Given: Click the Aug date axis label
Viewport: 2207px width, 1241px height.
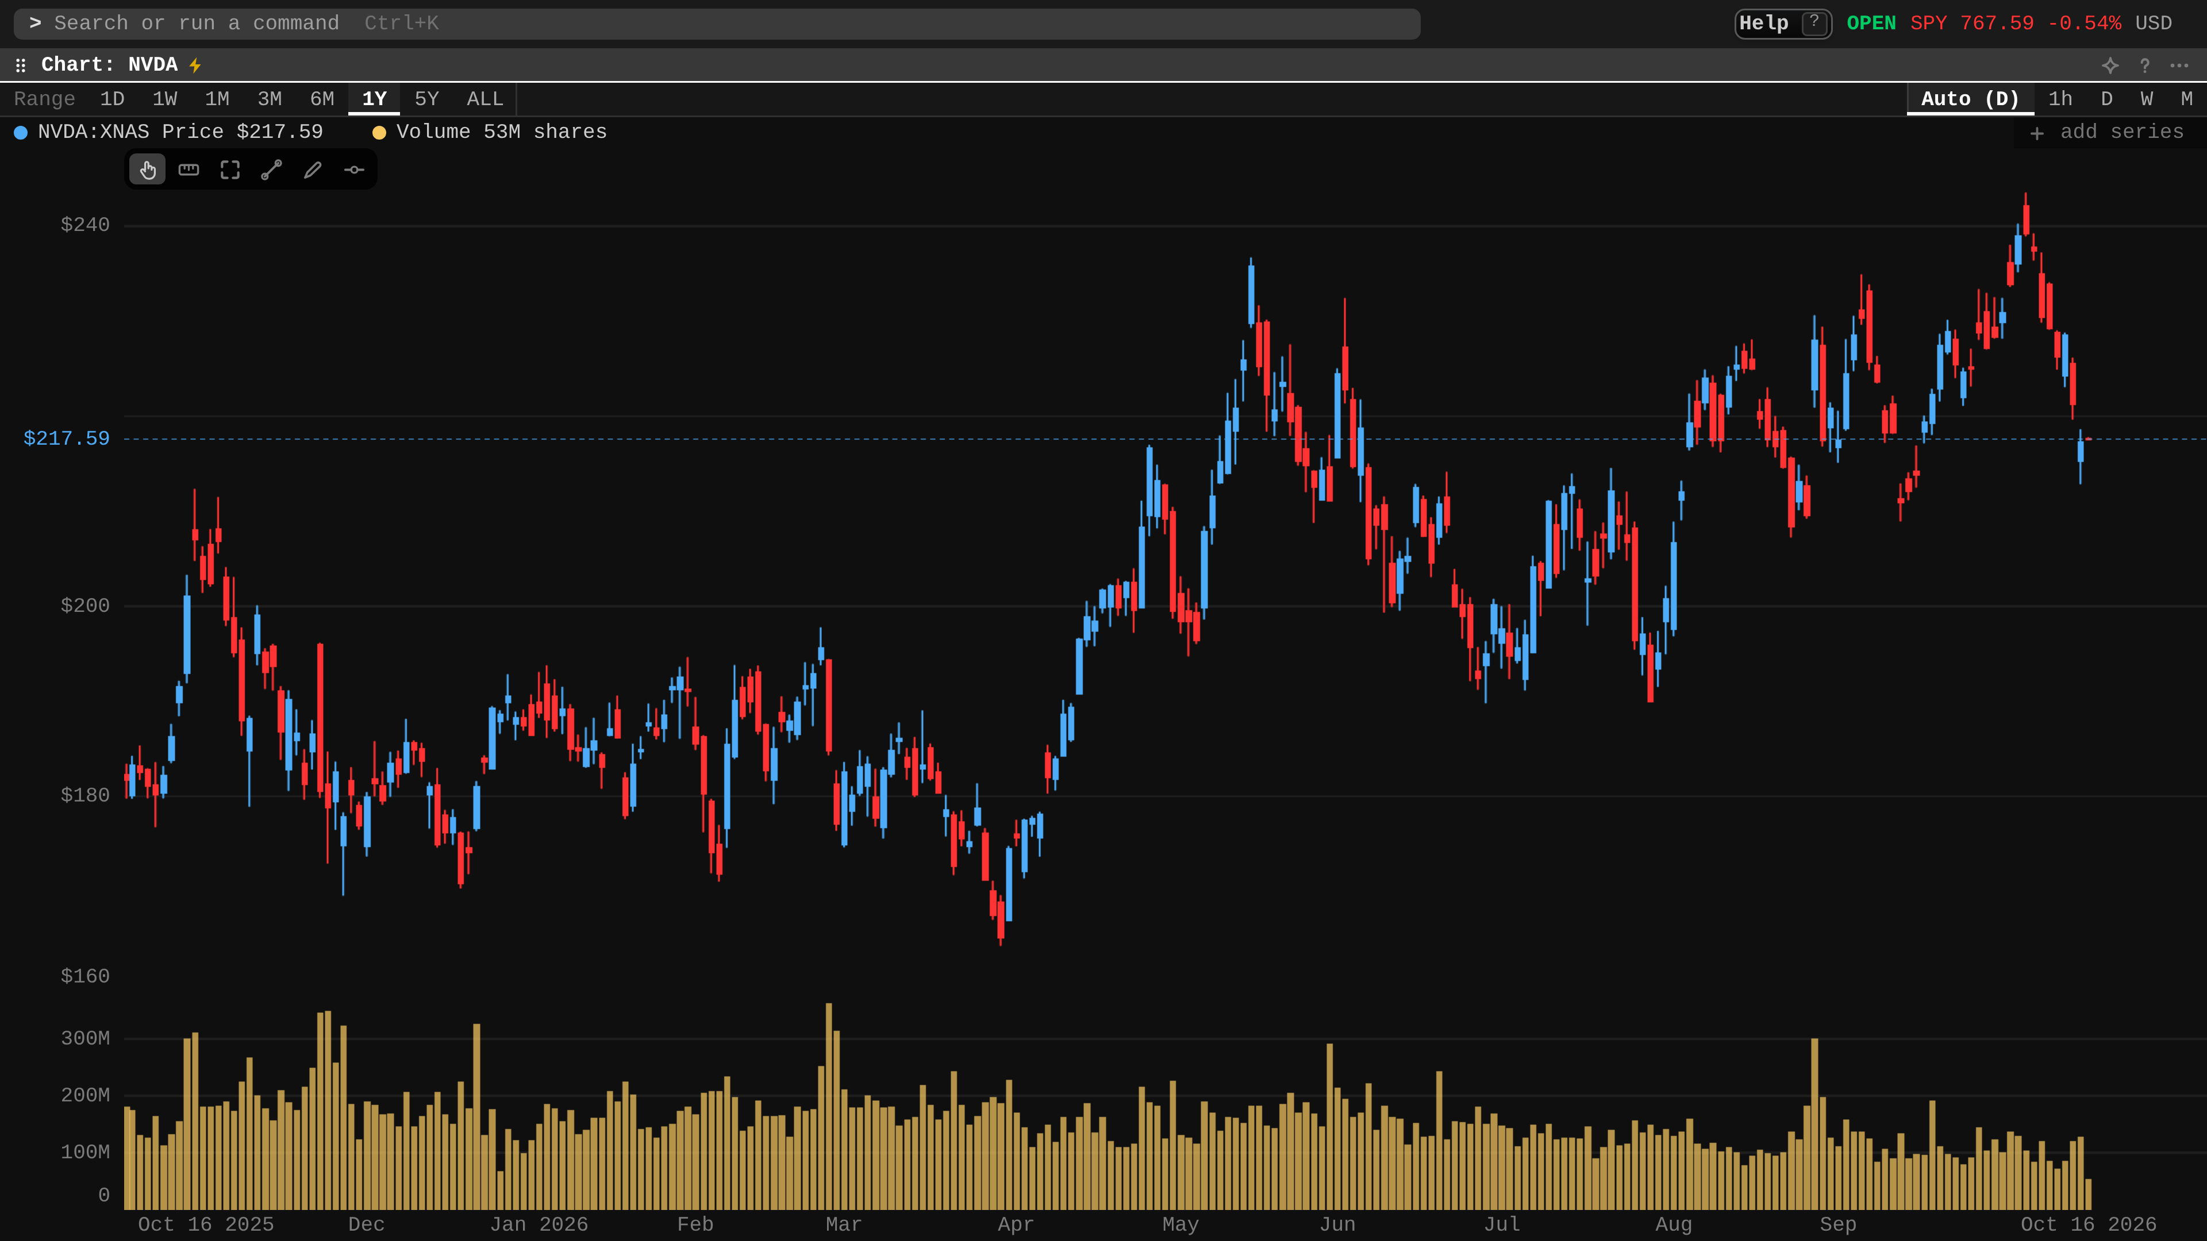Looking at the screenshot, I should pyautogui.click(x=1674, y=1225).
